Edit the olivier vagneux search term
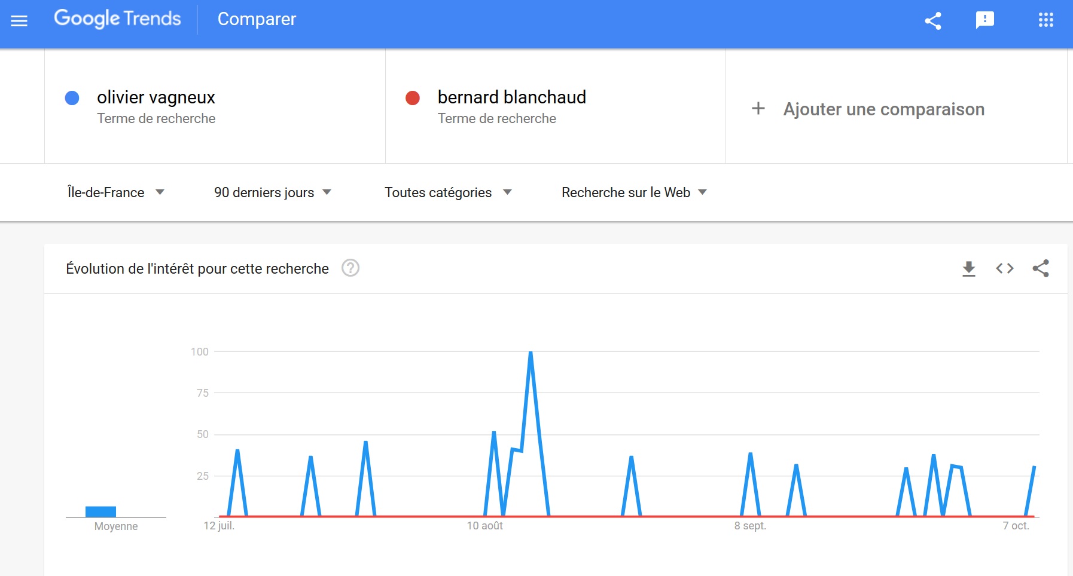This screenshot has height=576, width=1073. coord(156,97)
